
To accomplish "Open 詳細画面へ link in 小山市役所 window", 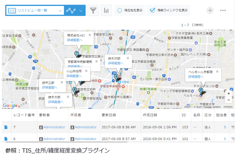I will click(74, 76).
